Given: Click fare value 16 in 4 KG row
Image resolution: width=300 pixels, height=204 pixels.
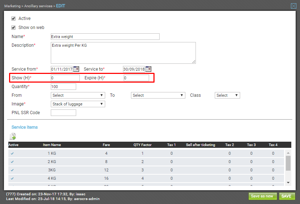Looking at the screenshot, I should pos(106,178).
